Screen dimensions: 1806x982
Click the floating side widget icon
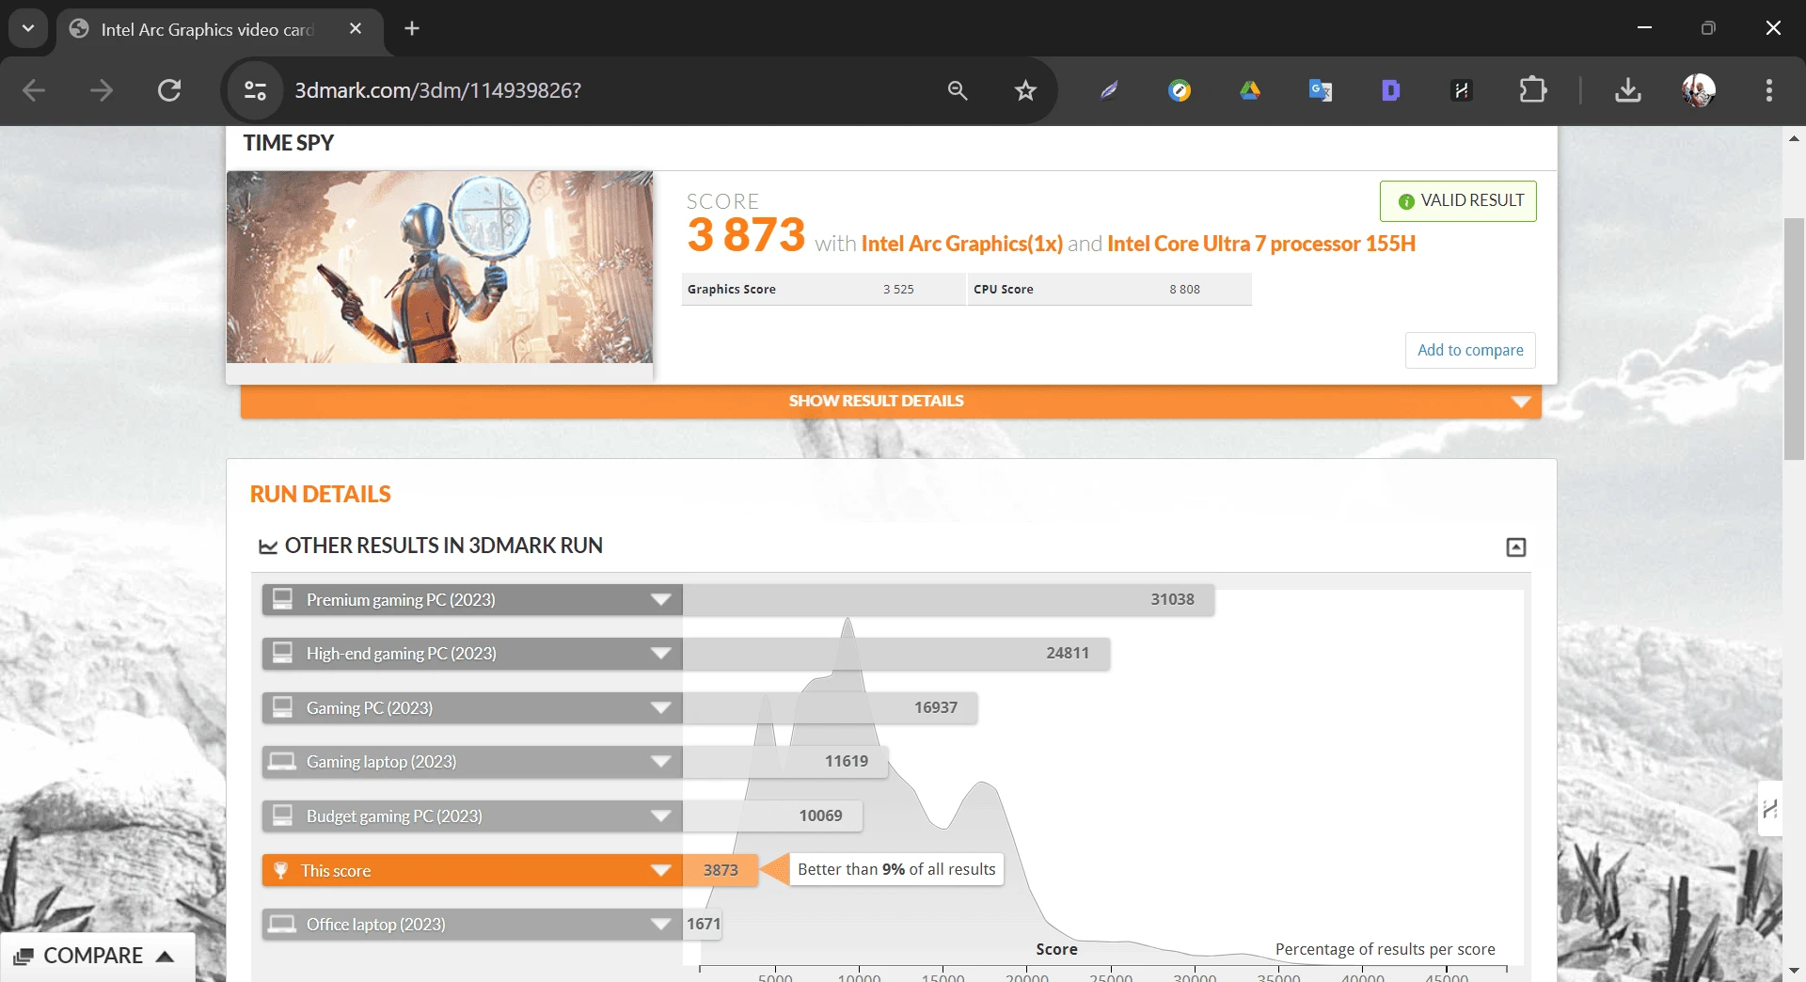[1769, 809]
